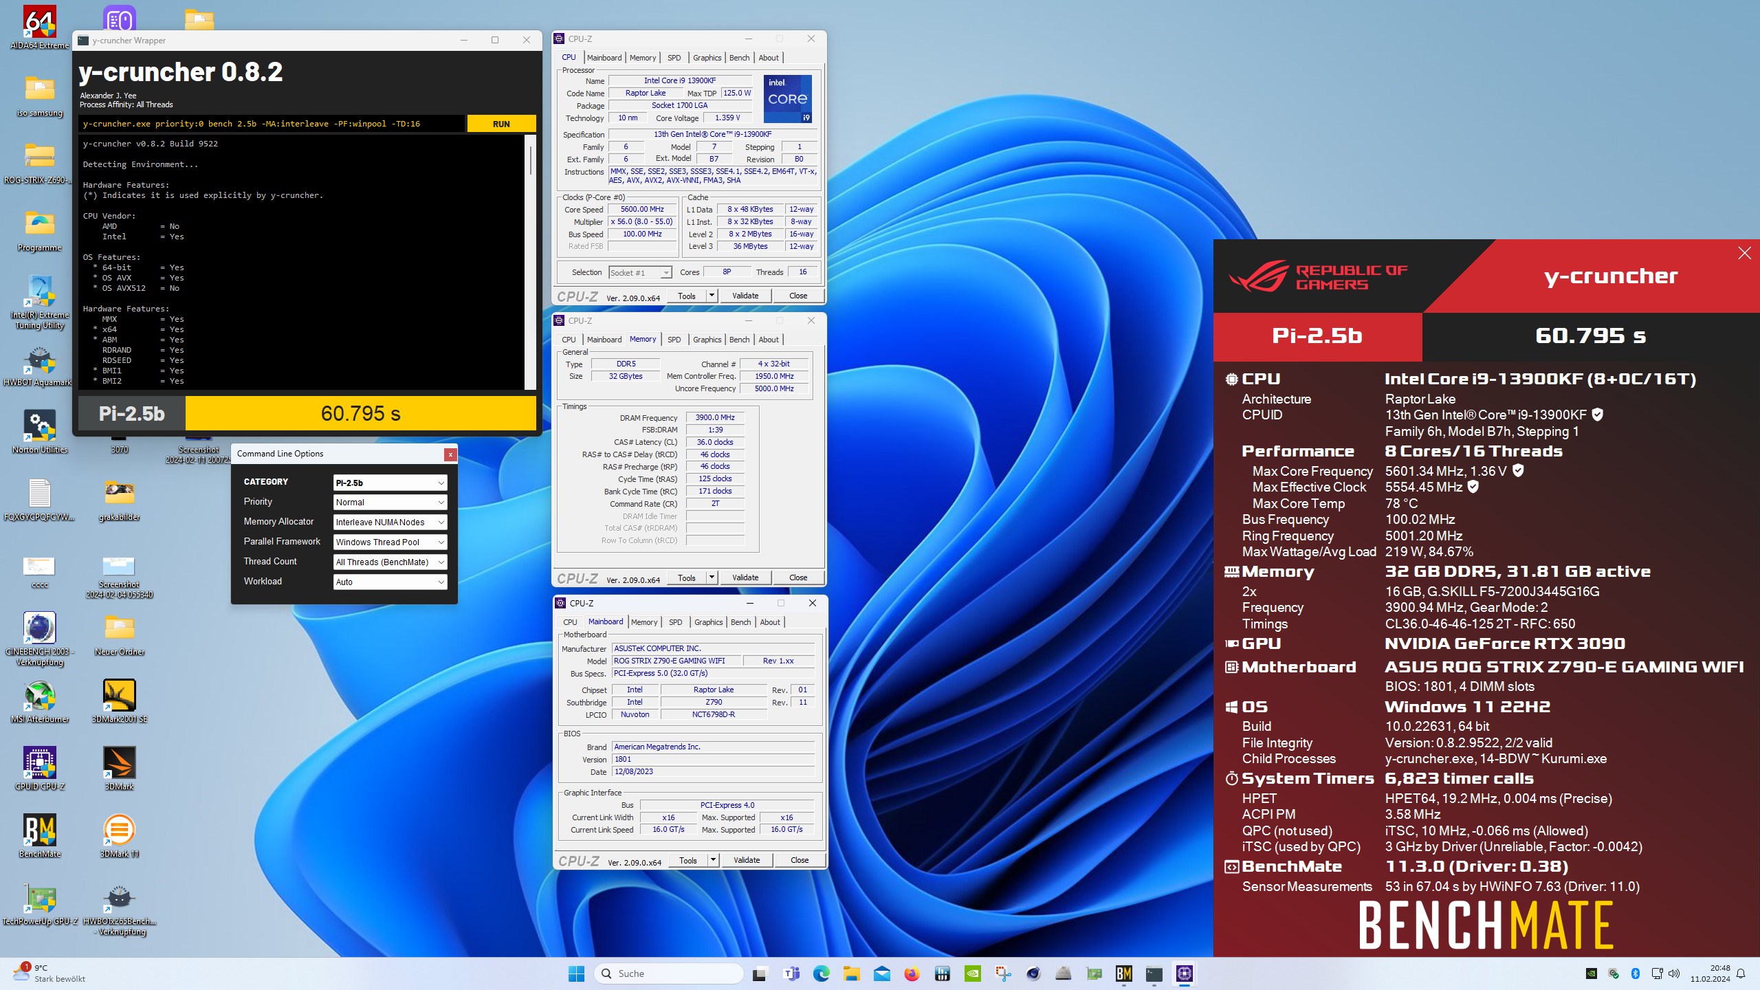Open Firefox from taskbar
This screenshot has height=990, width=1760.
912,973
